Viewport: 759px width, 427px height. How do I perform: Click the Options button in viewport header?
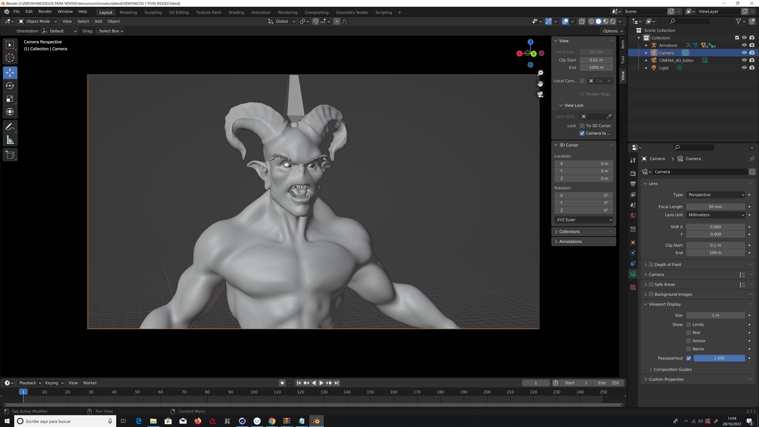(x=612, y=31)
